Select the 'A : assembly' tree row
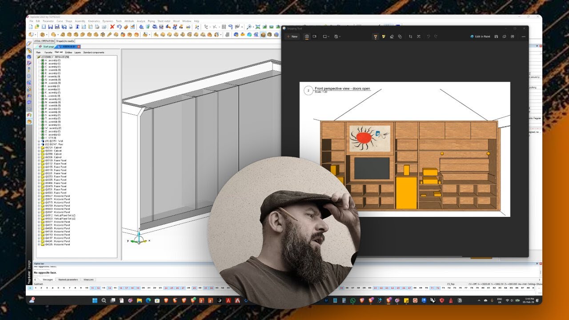This screenshot has width=569, height=320. click(x=50, y=60)
